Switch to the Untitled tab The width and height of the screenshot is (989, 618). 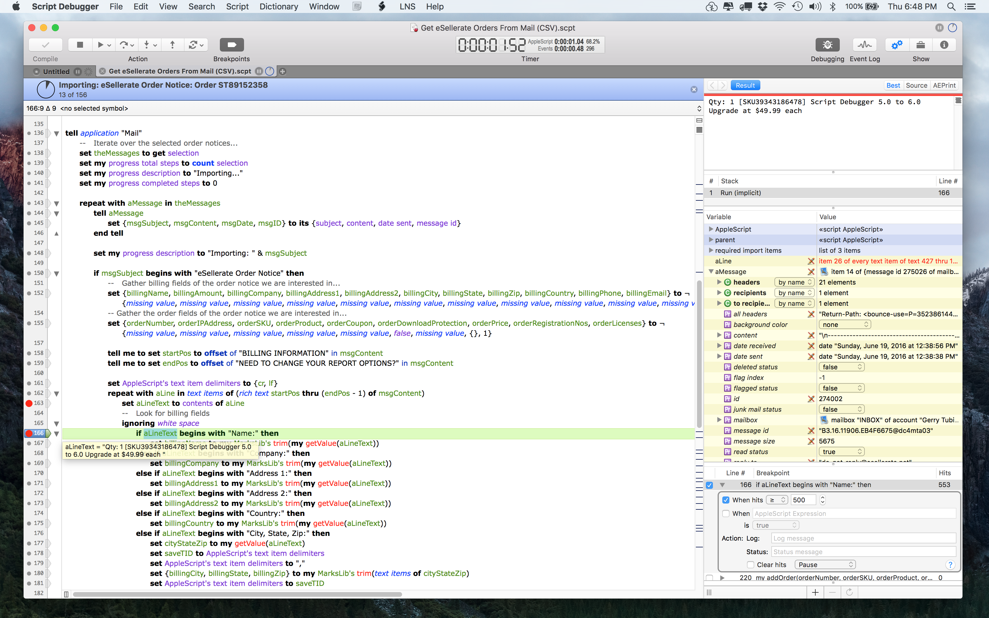point(57,71)
